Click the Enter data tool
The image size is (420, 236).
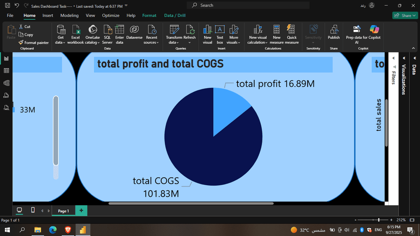[119, 34]
